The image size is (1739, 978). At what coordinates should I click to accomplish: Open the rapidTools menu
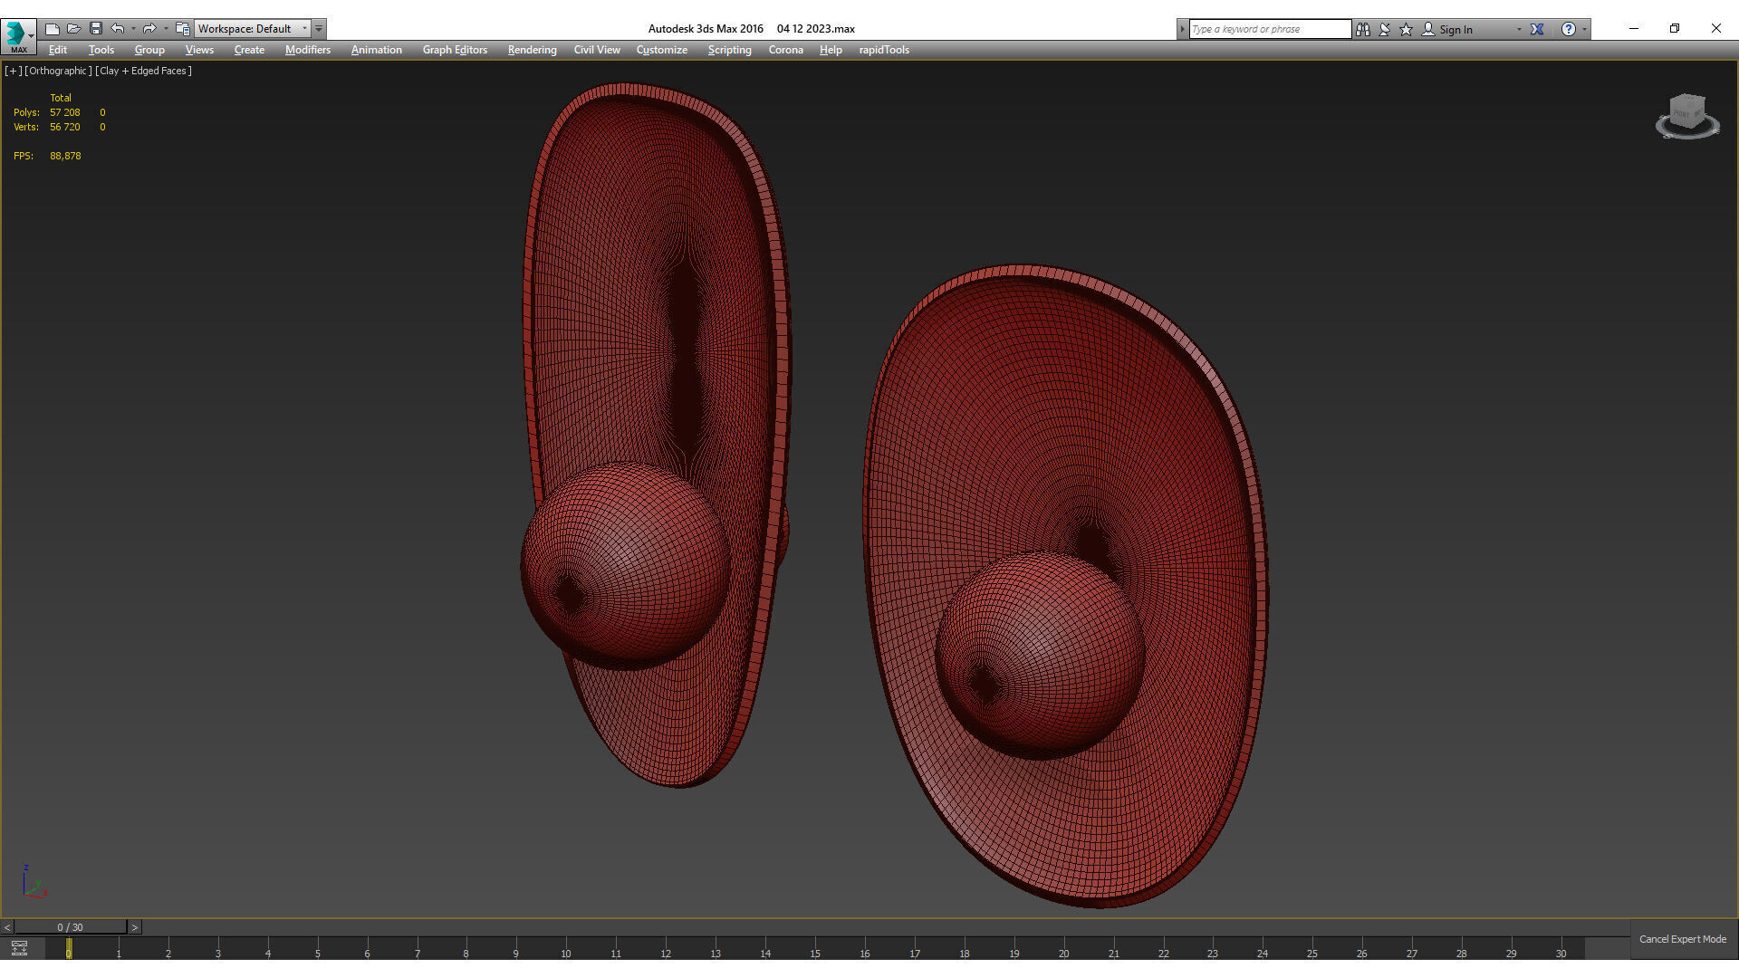pyautogui.click(x=884, y=50)
